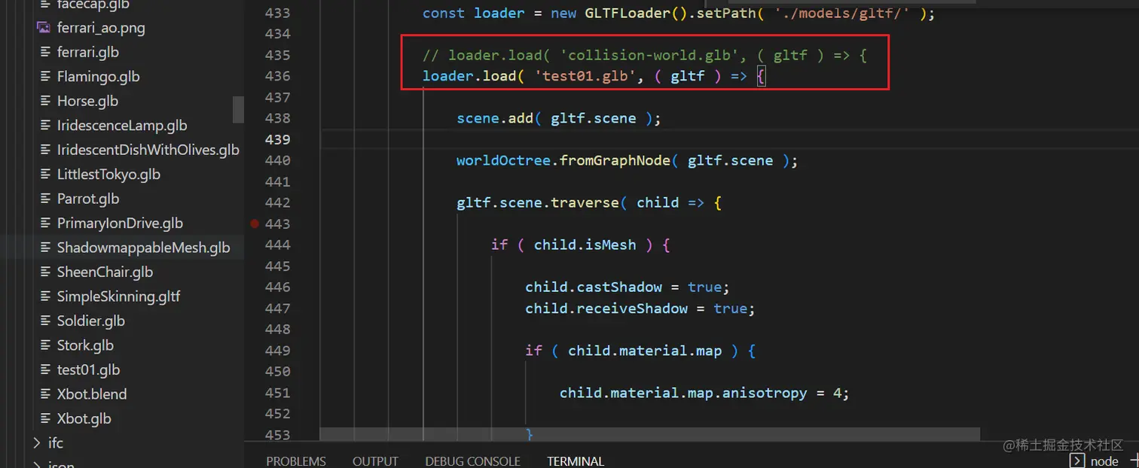
Task: Click line number 433 in the gutter
Action: coord(277,13)
